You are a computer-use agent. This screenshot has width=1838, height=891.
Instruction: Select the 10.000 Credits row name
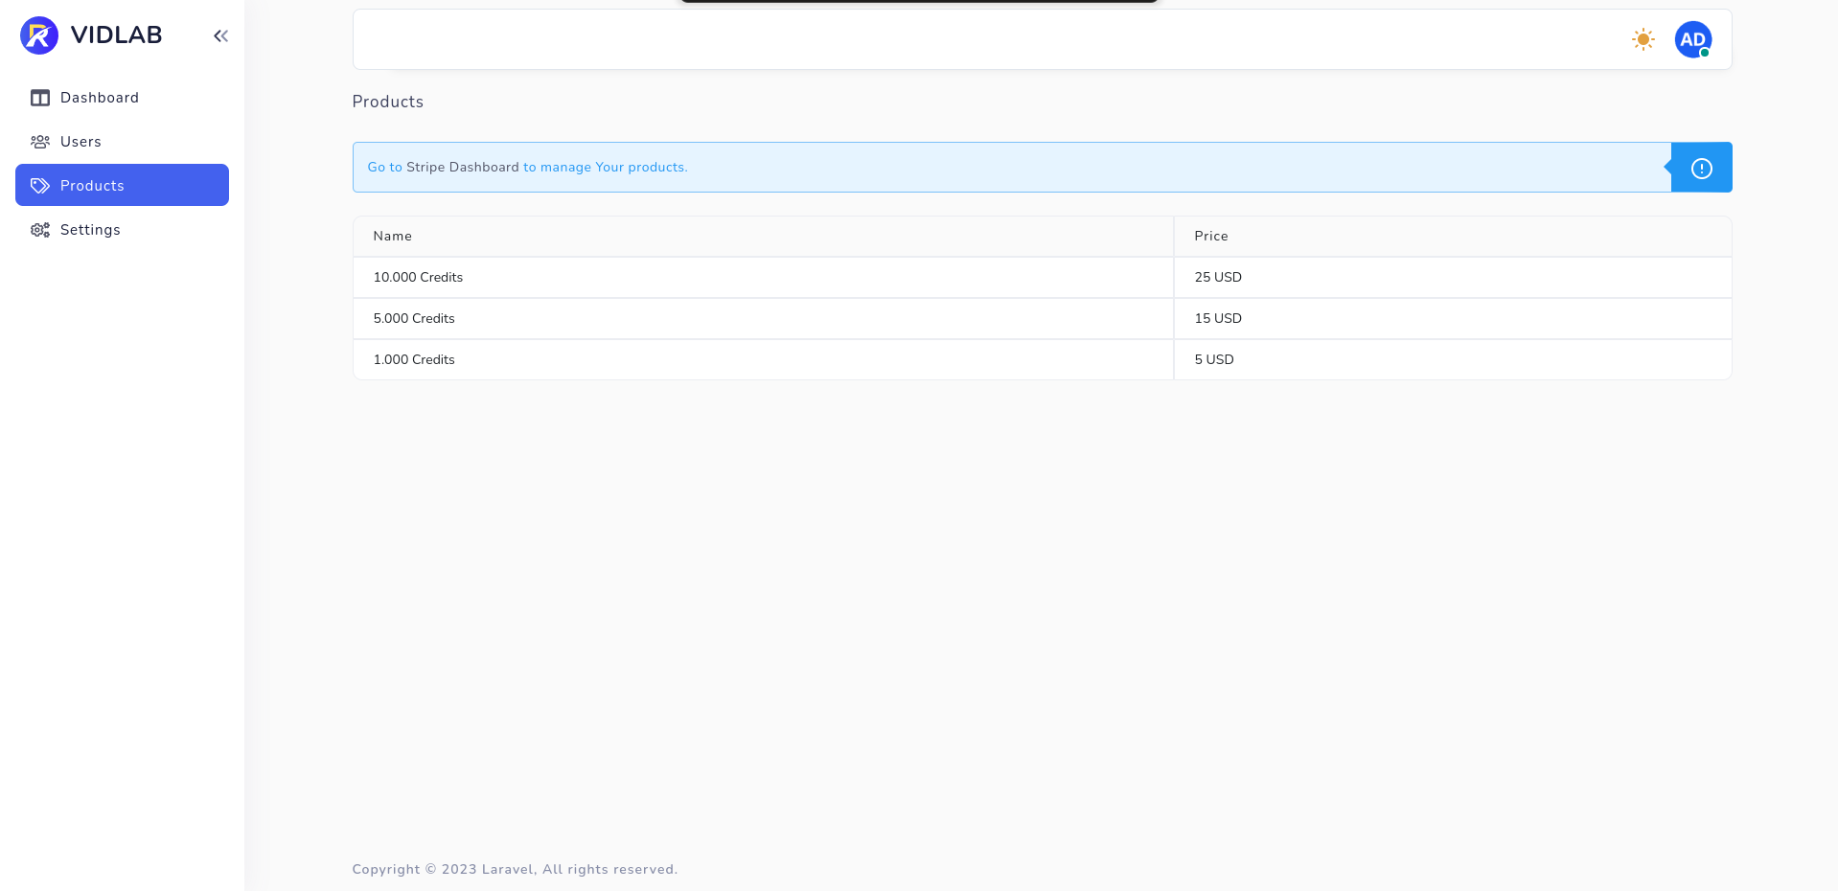(x=418, y=277)
